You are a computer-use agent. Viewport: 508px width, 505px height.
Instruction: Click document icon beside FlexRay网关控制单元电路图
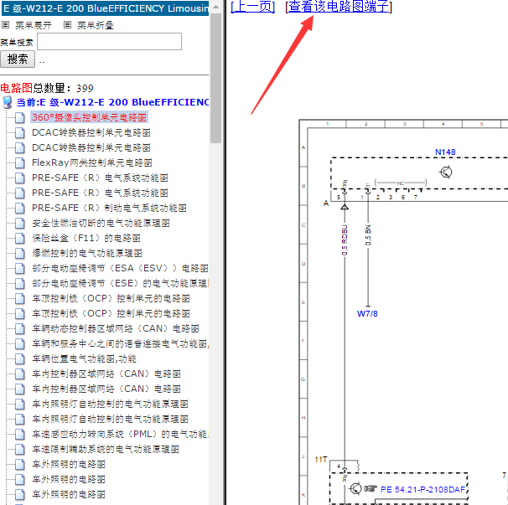click(x=20, y=163)
